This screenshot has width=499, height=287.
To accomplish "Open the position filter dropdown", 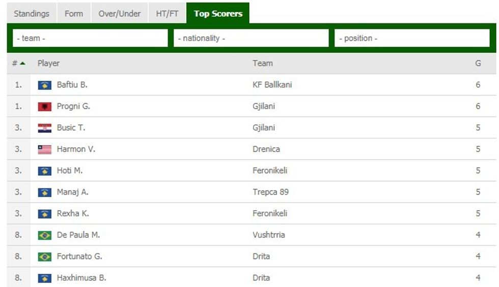I will pyautogui.click(x=412, y=38).
